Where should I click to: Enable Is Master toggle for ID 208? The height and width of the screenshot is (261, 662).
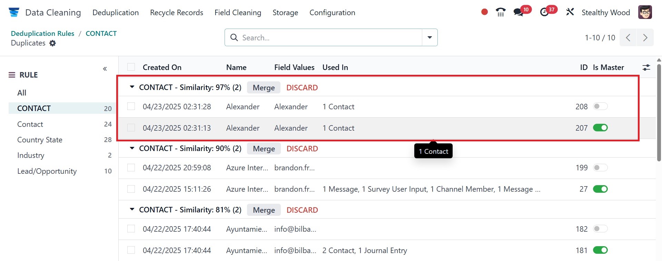[x=600, y=107]
